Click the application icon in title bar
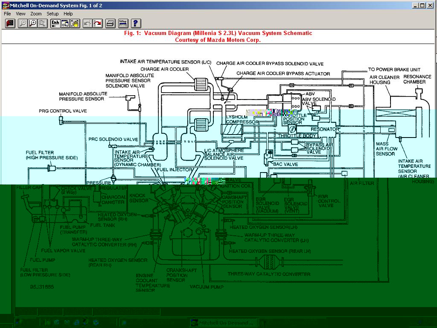Image resolution: width=437 pixels, height=328 pixels. (x=6, y=6)
